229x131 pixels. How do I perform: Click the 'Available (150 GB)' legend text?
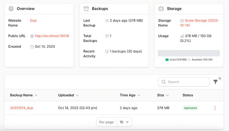pyautogui.click(x=202, y=60)
